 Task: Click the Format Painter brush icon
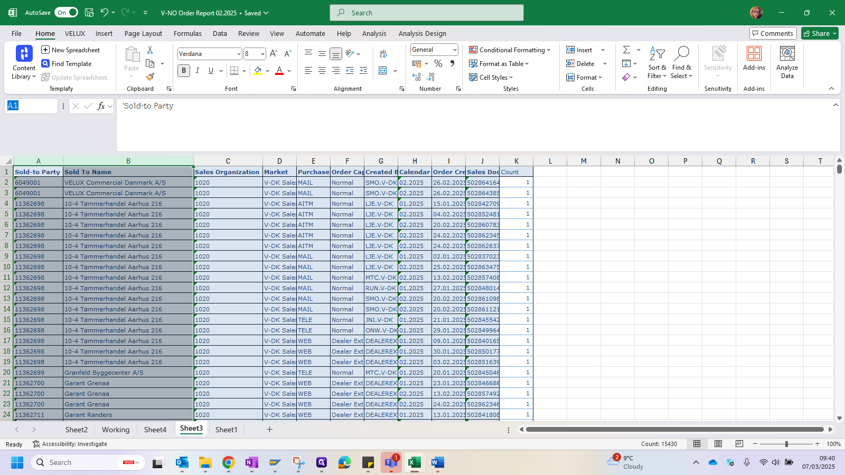coord(150,77)
